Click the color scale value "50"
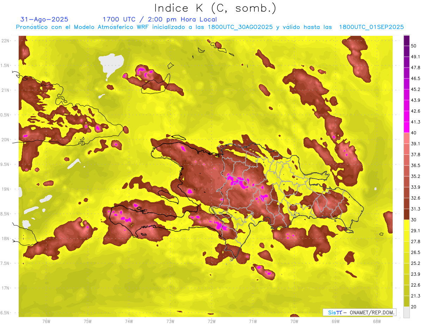Image resolution: width=423 pixels, height=326 pixels. tap(414, 46)
